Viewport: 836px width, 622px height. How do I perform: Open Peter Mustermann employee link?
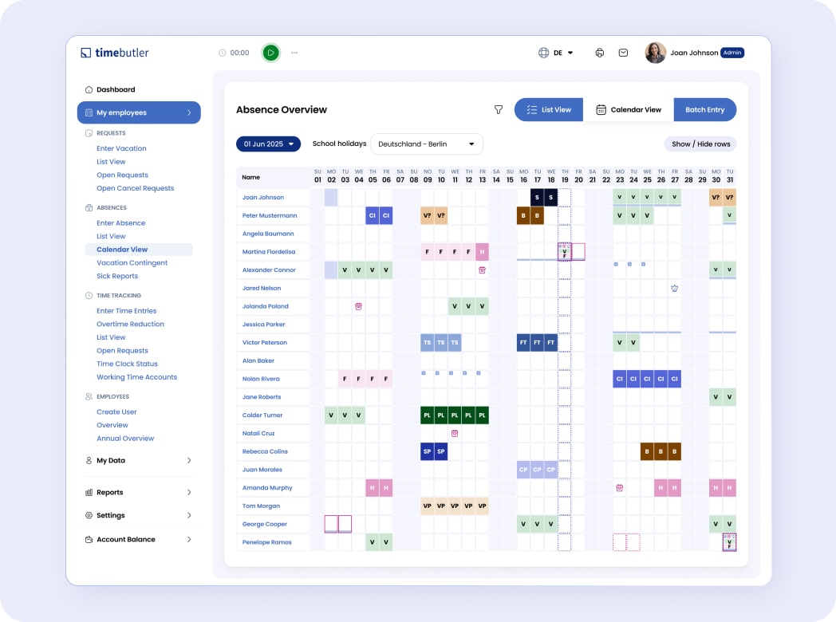click(x=270, y=216)
